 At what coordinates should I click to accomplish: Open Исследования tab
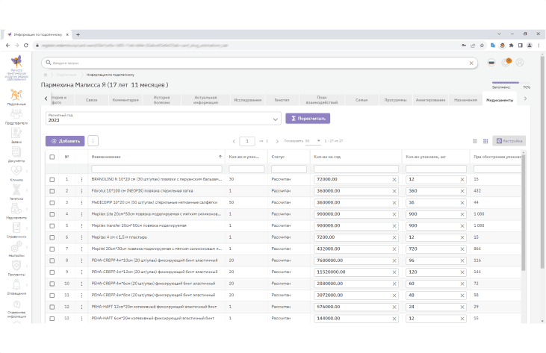(247, 100)
